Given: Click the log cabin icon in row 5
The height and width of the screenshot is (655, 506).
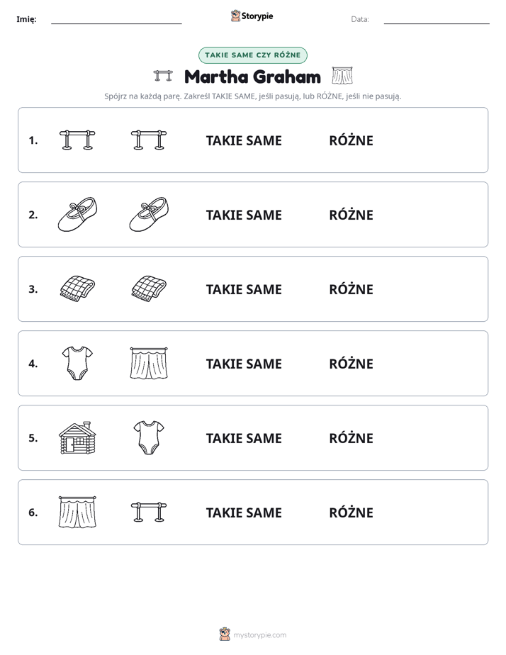Looking at the screenshot, I should [77, 437].
